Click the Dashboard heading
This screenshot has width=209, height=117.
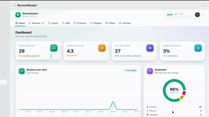(23, 32)
